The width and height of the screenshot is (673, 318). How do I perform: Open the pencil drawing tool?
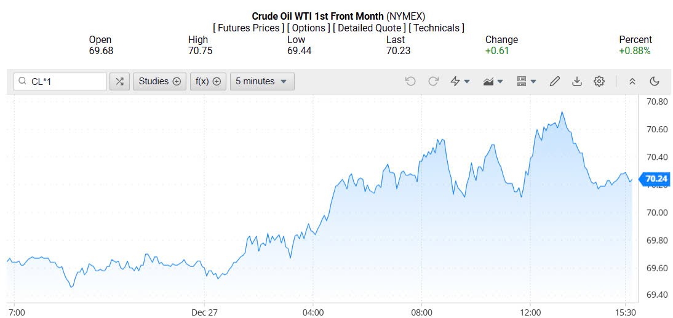click(x=554, y=81)
